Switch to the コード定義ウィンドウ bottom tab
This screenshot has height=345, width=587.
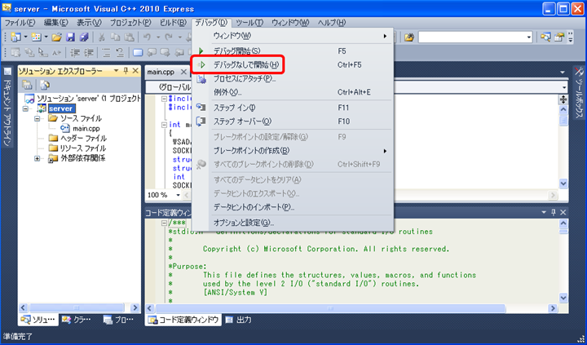tap(183, 320)
